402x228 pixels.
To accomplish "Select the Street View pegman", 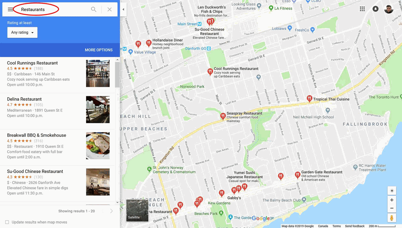I will coord(392,218).
